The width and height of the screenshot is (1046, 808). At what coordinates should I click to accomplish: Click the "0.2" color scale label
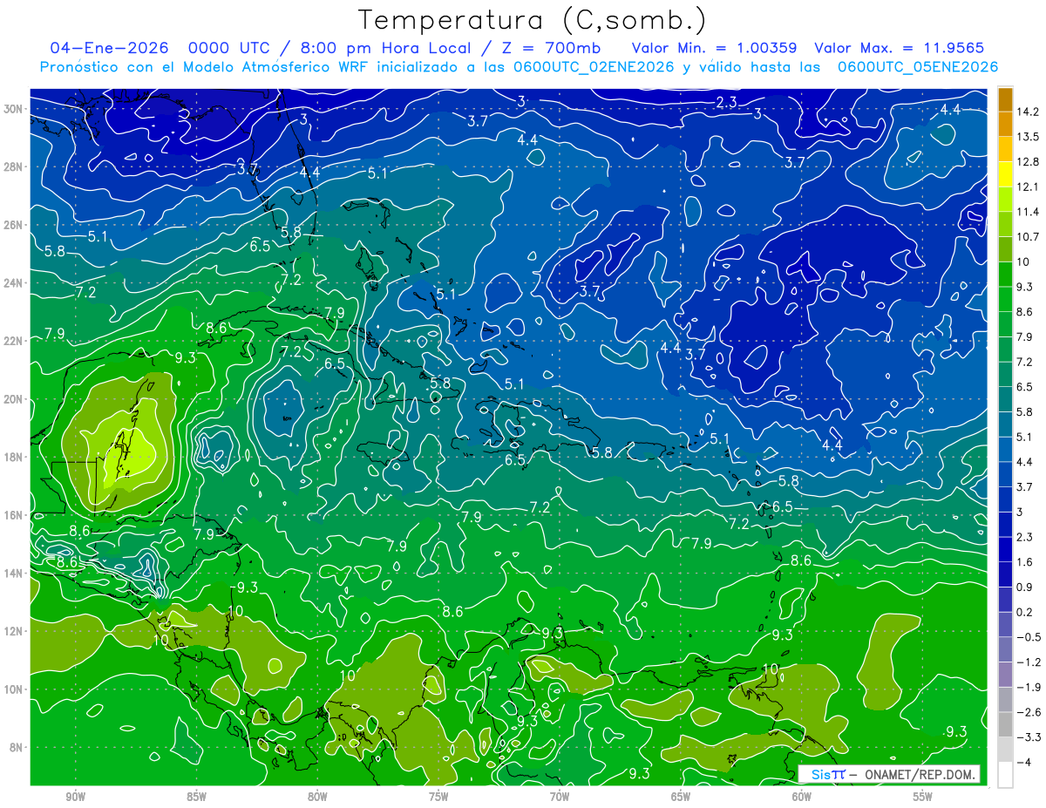tap(1026, 612)
